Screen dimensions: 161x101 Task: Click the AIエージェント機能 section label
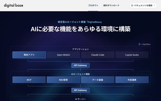click(x=80, y=74)
